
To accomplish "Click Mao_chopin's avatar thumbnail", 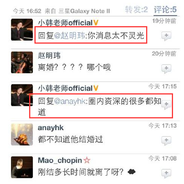I will coord(22,167).
